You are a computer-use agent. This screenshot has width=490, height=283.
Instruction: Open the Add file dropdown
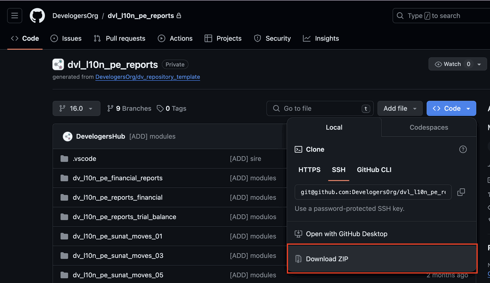pos(400,109)
